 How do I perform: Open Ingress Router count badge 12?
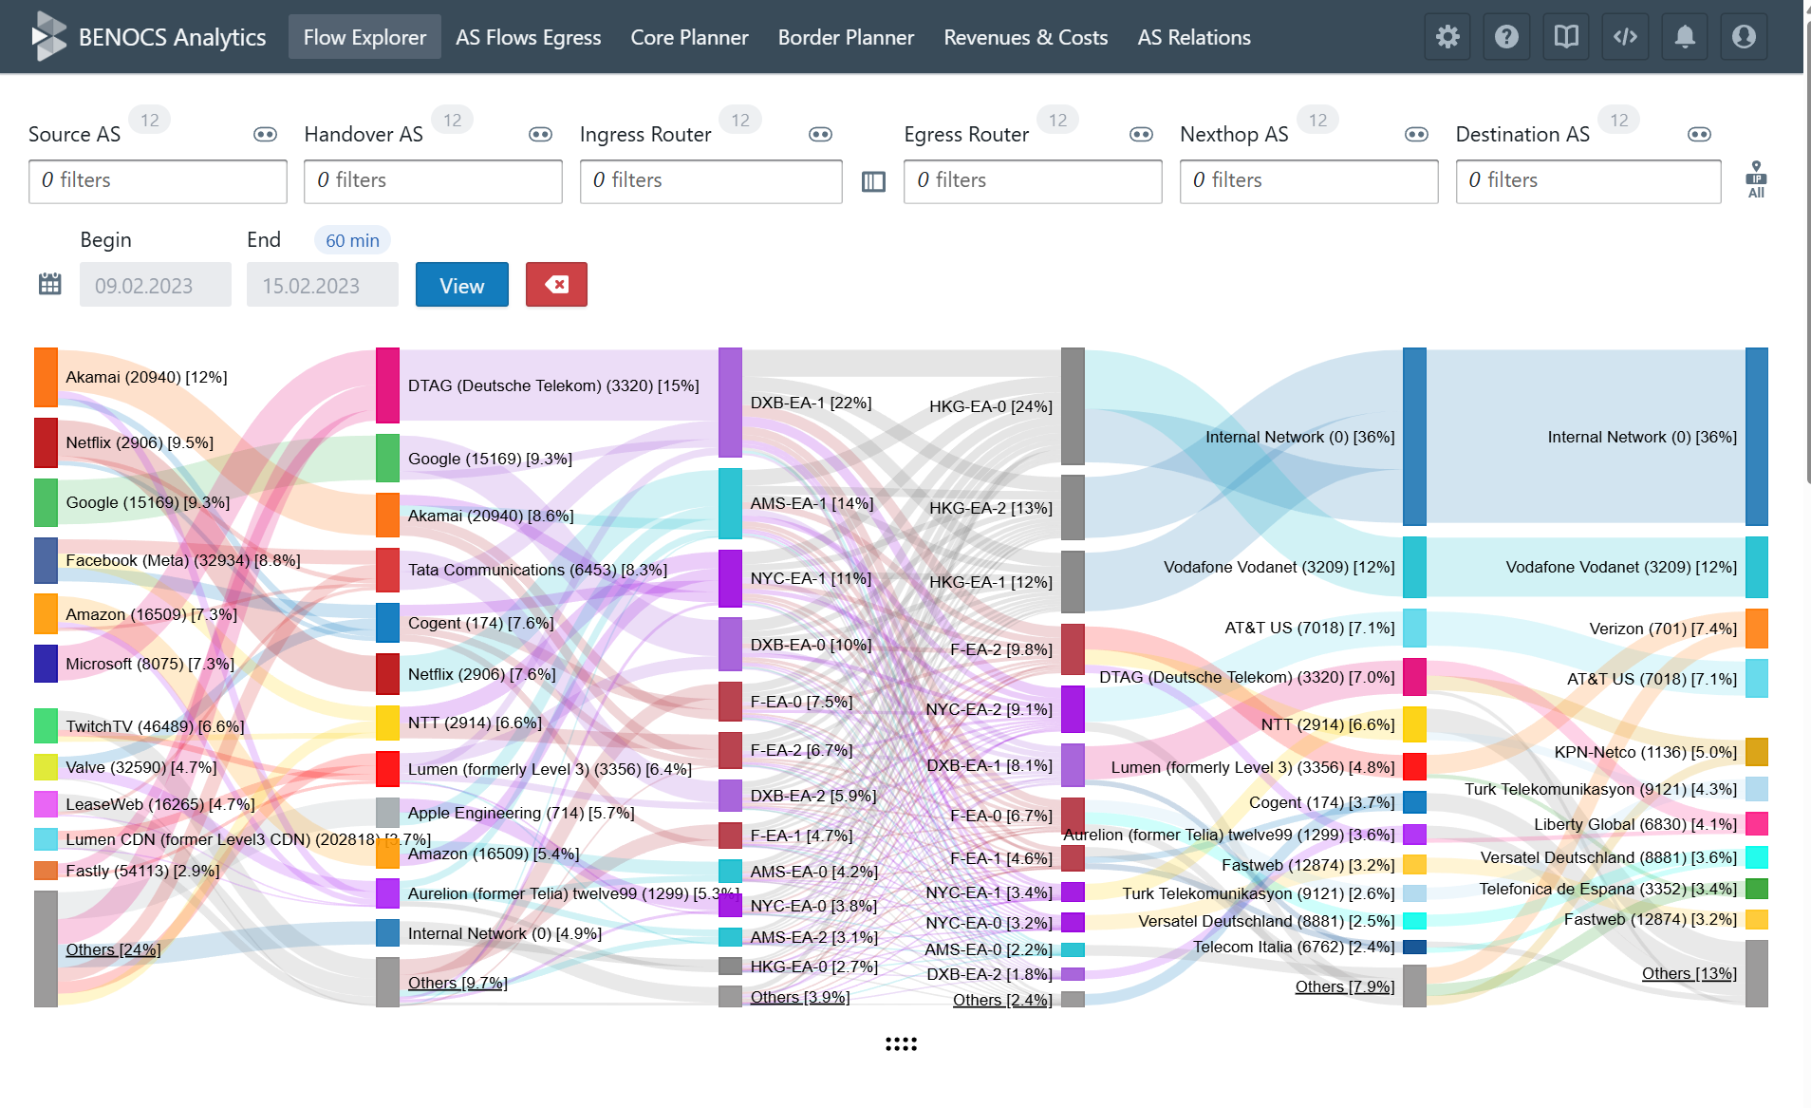pos(740,120)
